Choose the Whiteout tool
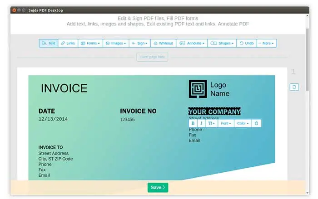 [163, 44]
